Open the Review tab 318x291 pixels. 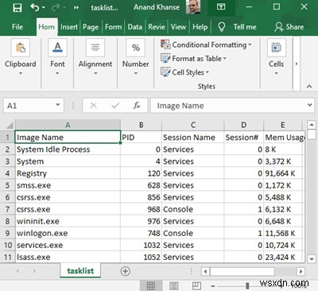[x=157, y=27]
